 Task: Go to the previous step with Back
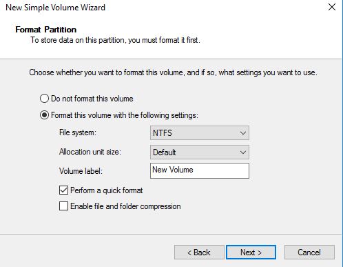tap(199, 253)
